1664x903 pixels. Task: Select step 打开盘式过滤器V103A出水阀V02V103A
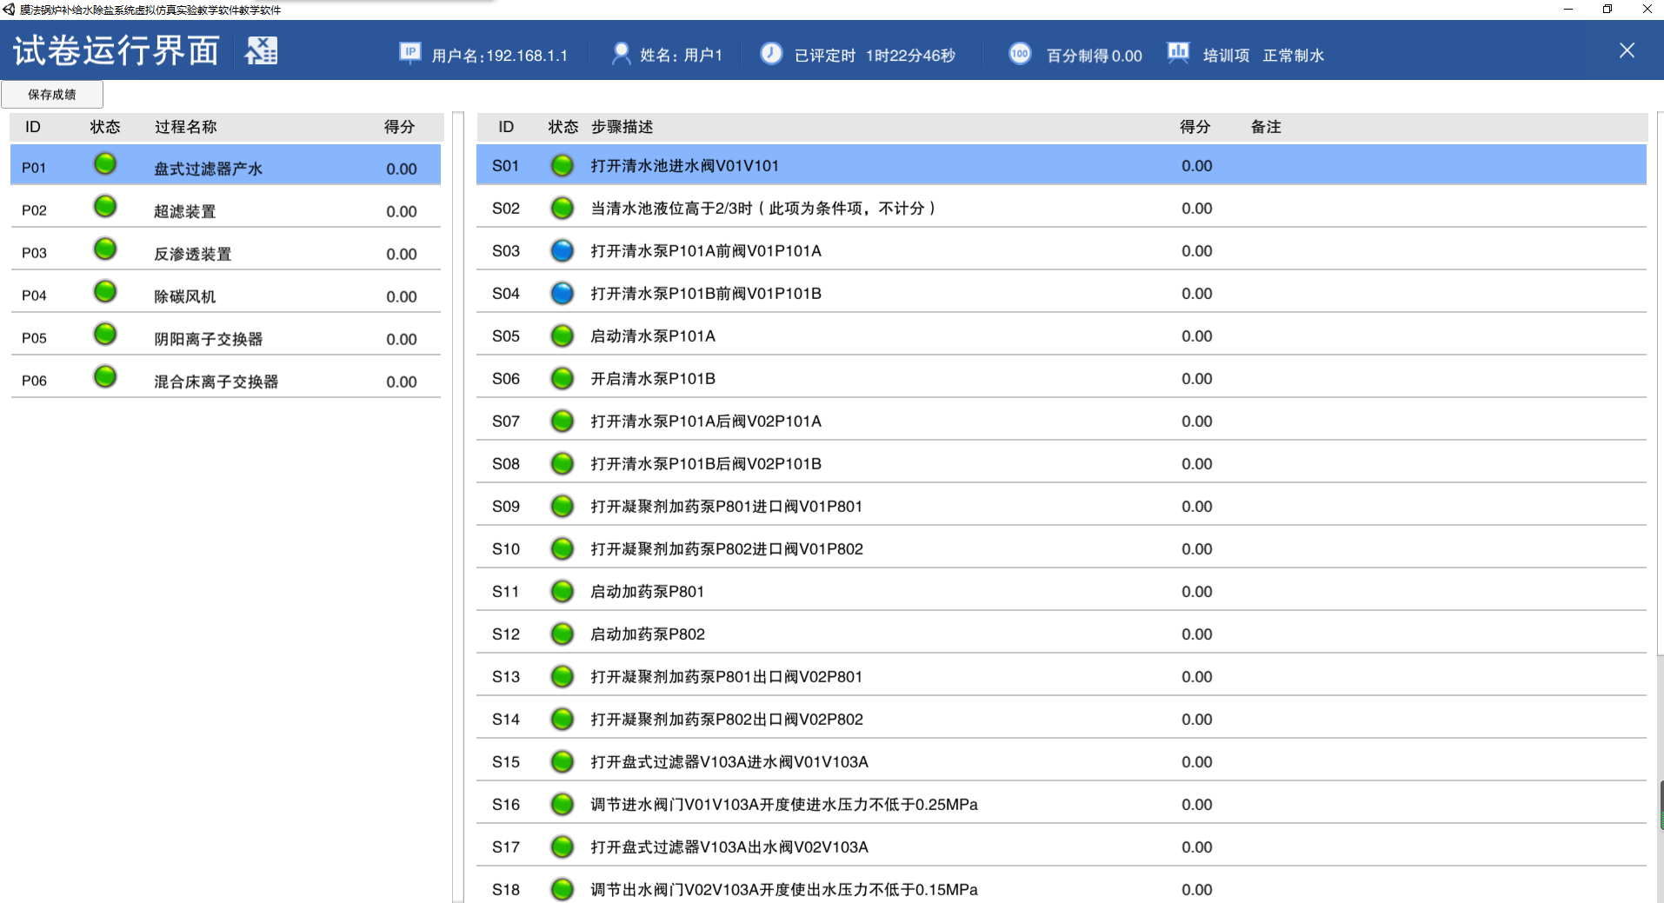1062,847
